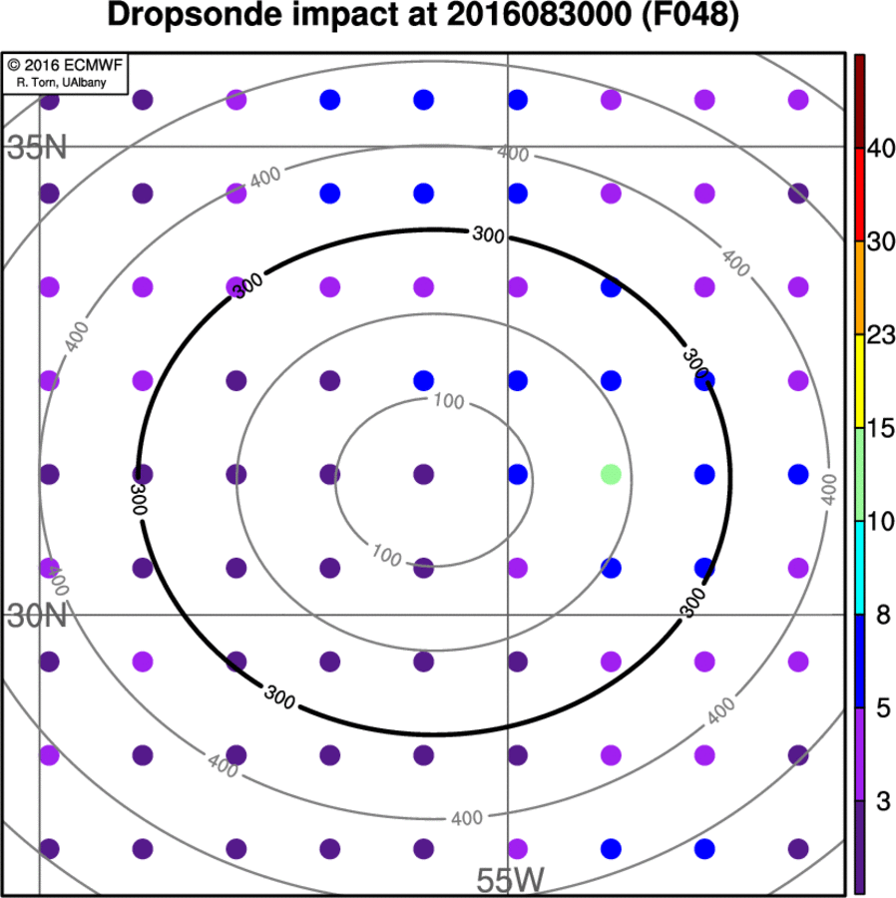Click the colorbar value label "8"
The image size is (896, 898).
(883, 615)
